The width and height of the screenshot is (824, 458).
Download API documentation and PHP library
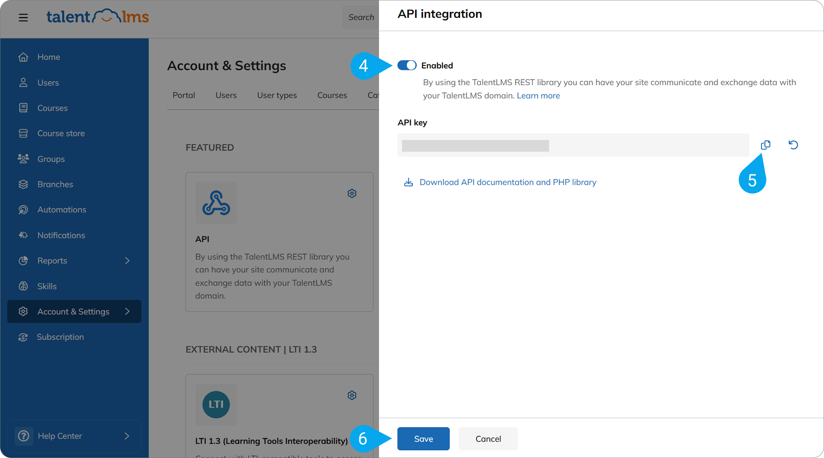click(508, 182)
